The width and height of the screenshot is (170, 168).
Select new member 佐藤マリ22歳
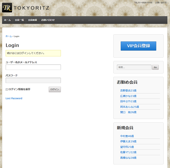point(128,152)
